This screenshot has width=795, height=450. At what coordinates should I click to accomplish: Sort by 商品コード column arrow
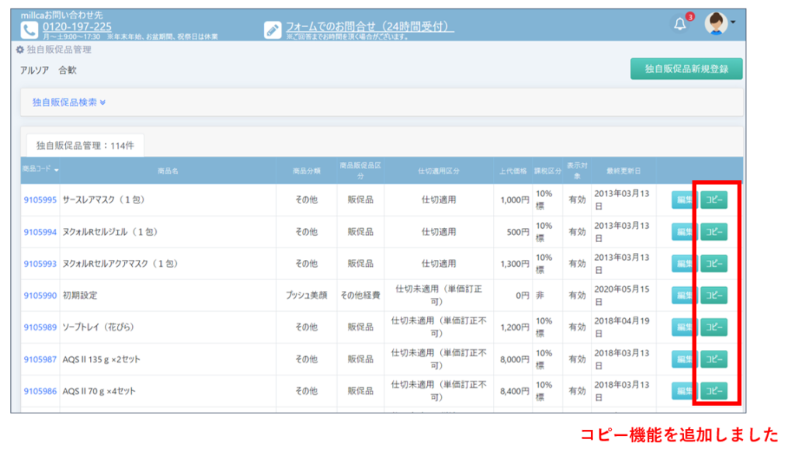coord(57,170)
